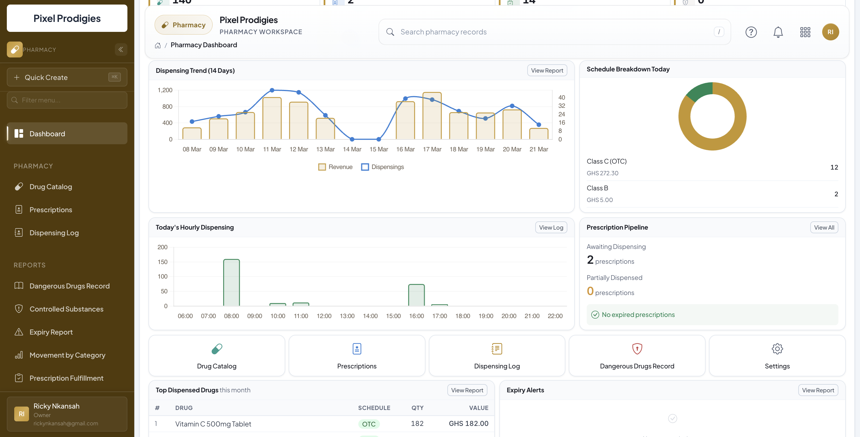Open the help icon in top bar
The height and width of the screenshot is (437, 860).
click(751, 32)
